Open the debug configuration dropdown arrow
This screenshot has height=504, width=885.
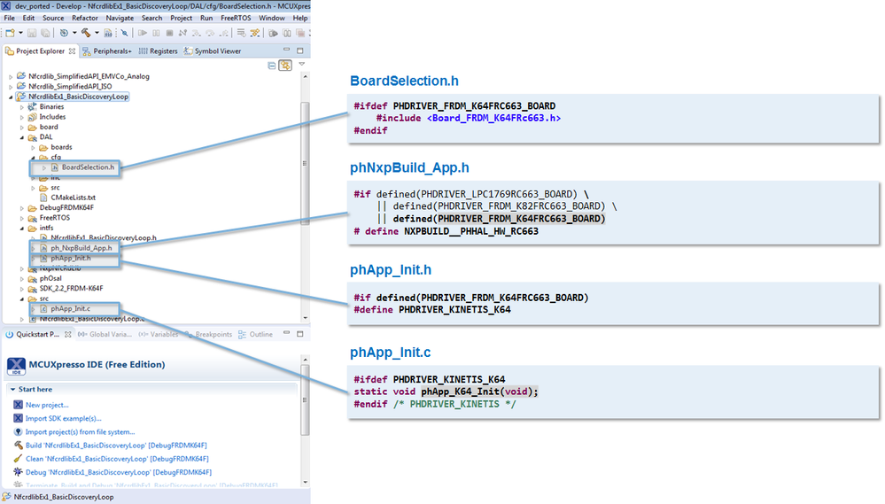point(74,34)
